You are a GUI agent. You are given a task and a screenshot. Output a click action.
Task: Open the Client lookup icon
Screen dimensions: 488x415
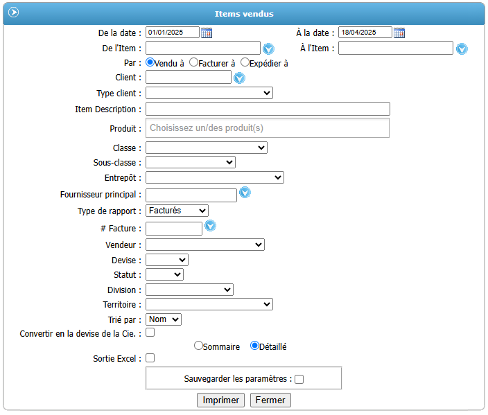click(239, 78)
